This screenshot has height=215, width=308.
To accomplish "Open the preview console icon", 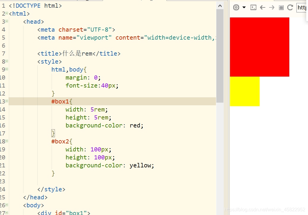I will pyautogui.click(x=253, y=7).
